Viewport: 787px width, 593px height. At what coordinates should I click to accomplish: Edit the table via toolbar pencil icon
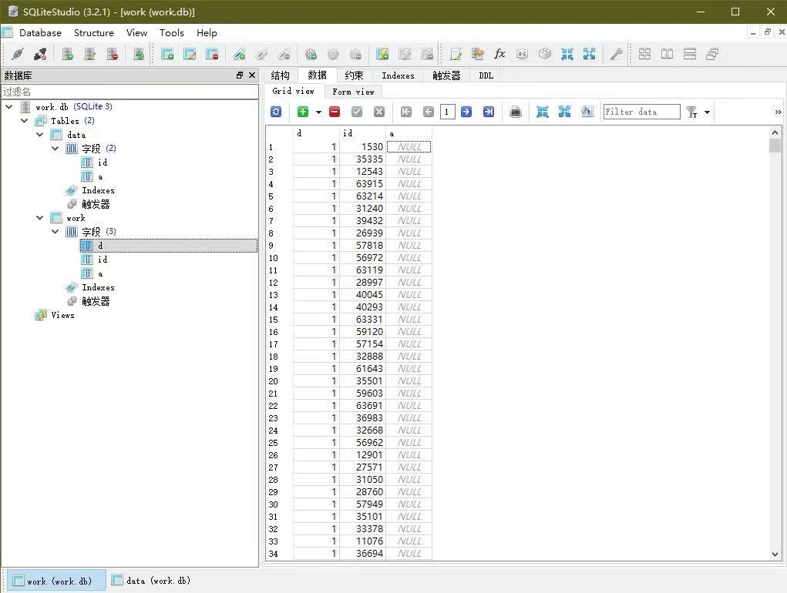point(190,54)
